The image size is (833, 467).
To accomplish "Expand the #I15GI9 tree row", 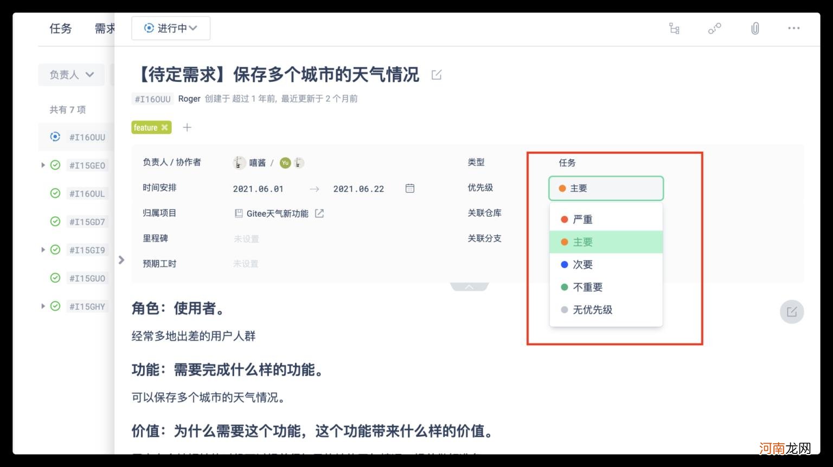I will [43, 249].
